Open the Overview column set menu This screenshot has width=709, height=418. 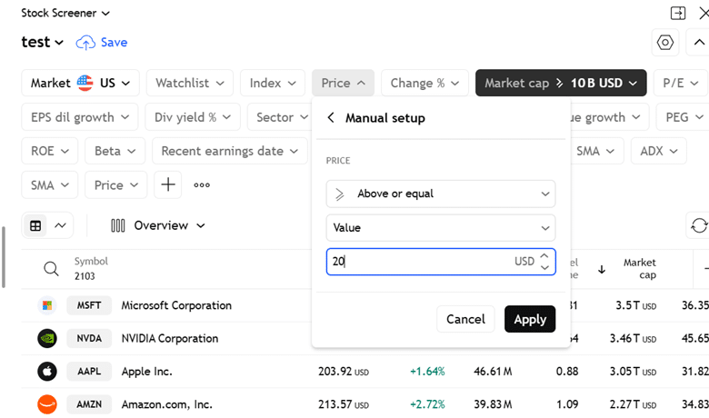(x=158, y=225)
